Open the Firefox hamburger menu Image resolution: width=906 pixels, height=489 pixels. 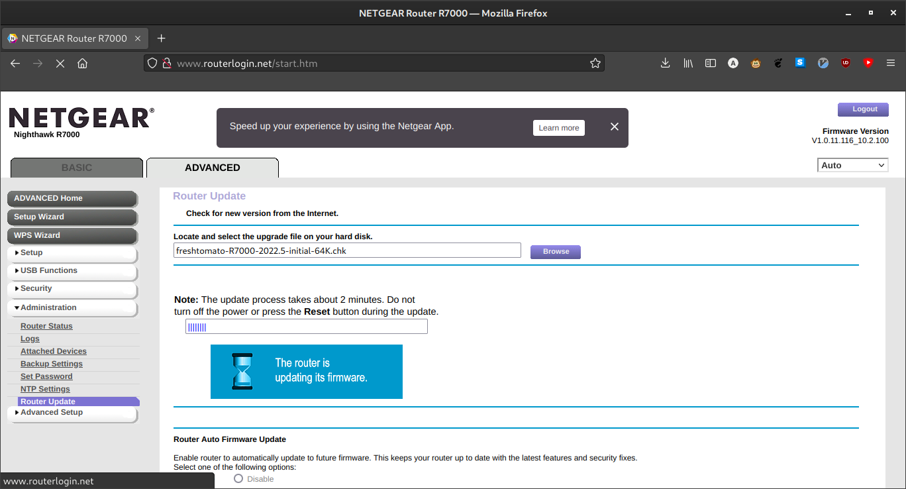click(x=891, y=63)
